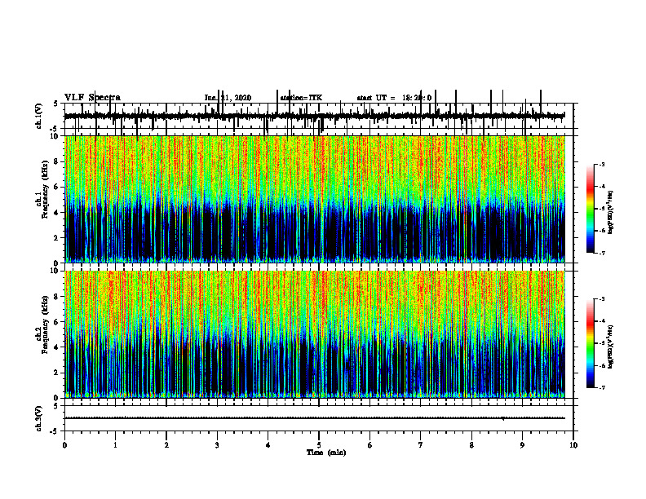
Task: Click the ch.2 frequency axis tick "6"
Action: pyautogui.click(x=57, y=321)
